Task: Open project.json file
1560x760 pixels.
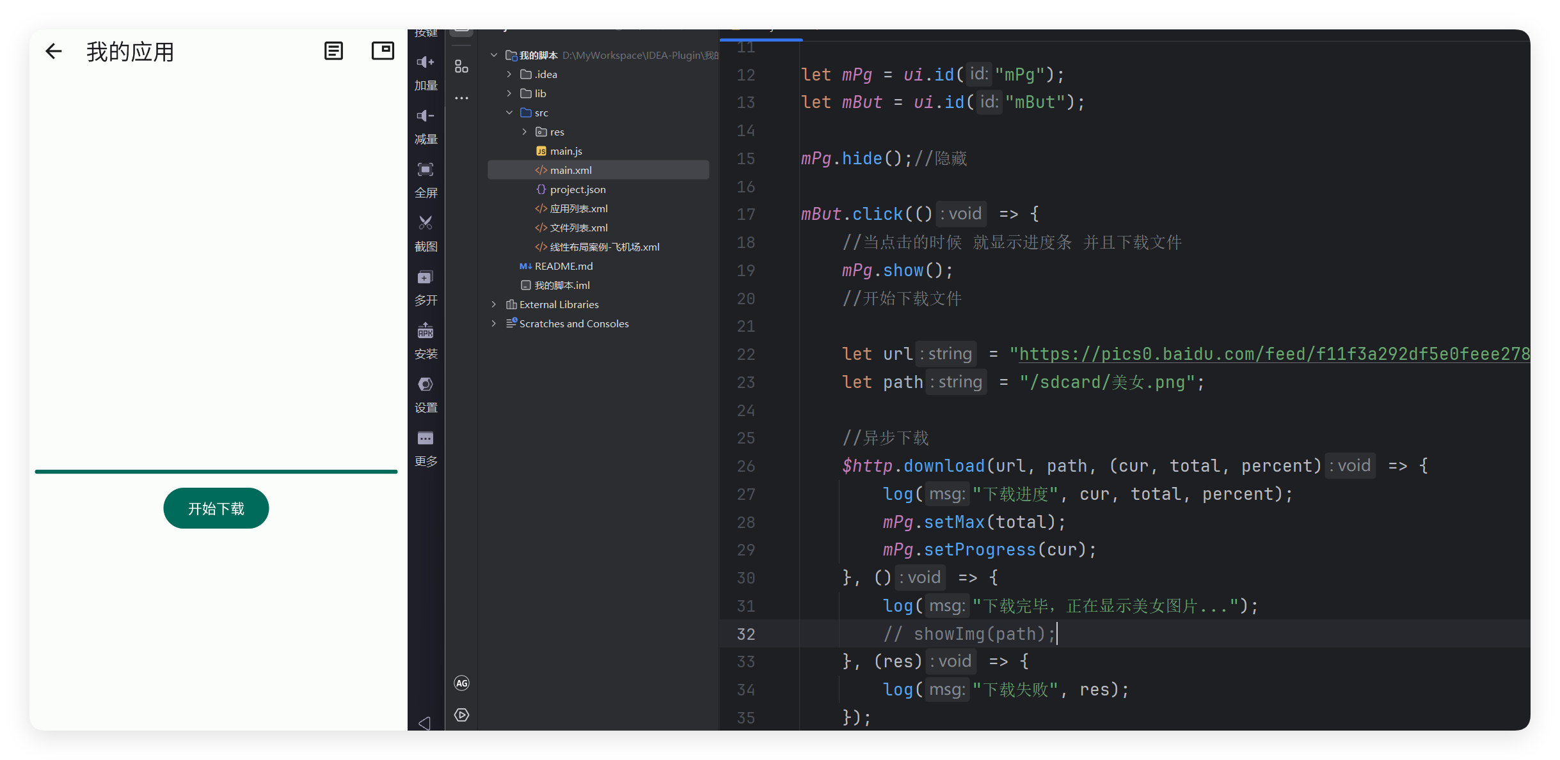Action: 577,189
